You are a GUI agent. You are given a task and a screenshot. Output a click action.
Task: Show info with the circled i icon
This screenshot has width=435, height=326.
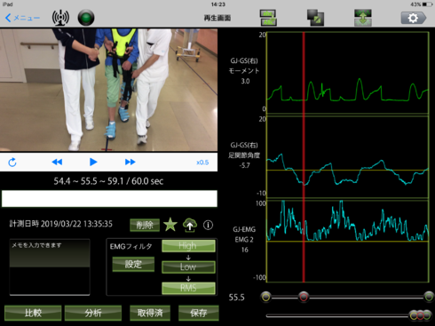pos(208,225)
